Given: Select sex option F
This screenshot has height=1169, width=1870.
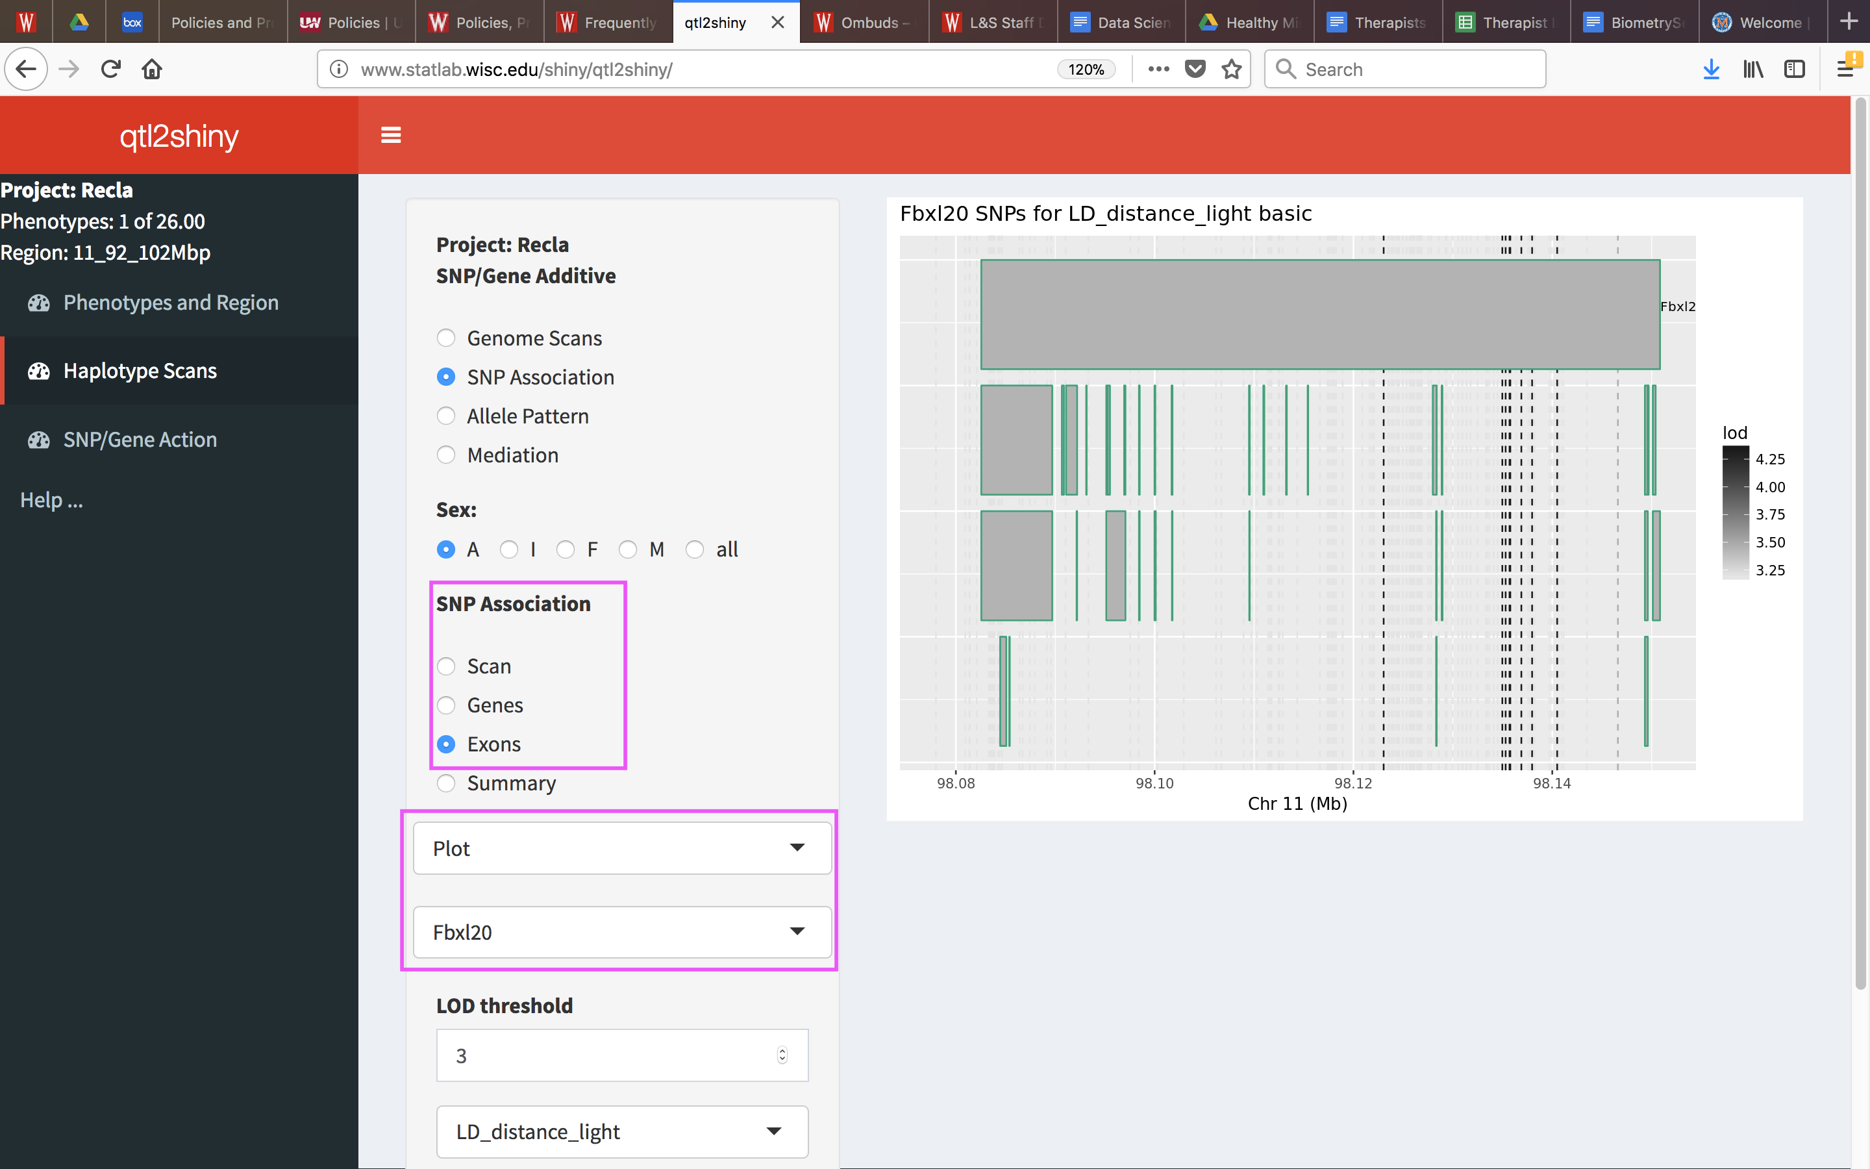Looking at the screenshot, I should pyautogui.click(x=565, y=549).
